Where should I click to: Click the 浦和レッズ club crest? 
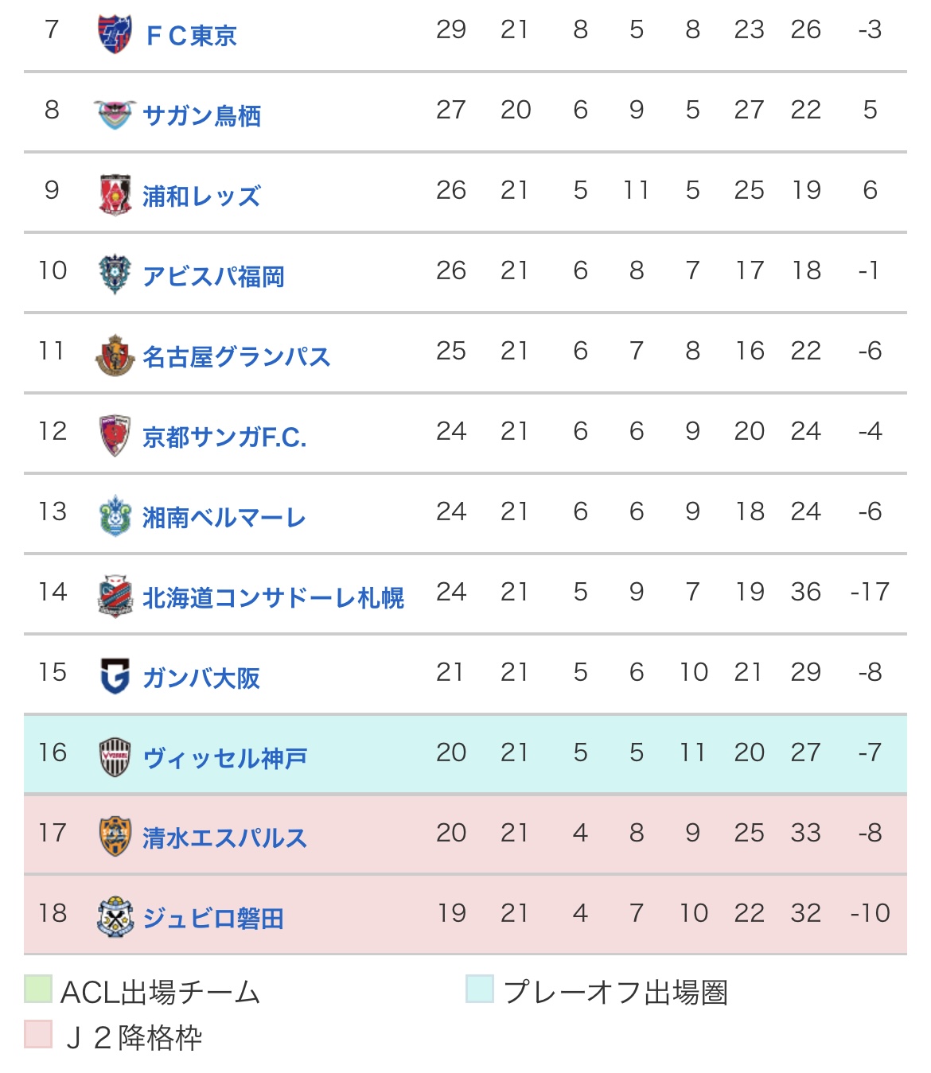click(115, 195)
